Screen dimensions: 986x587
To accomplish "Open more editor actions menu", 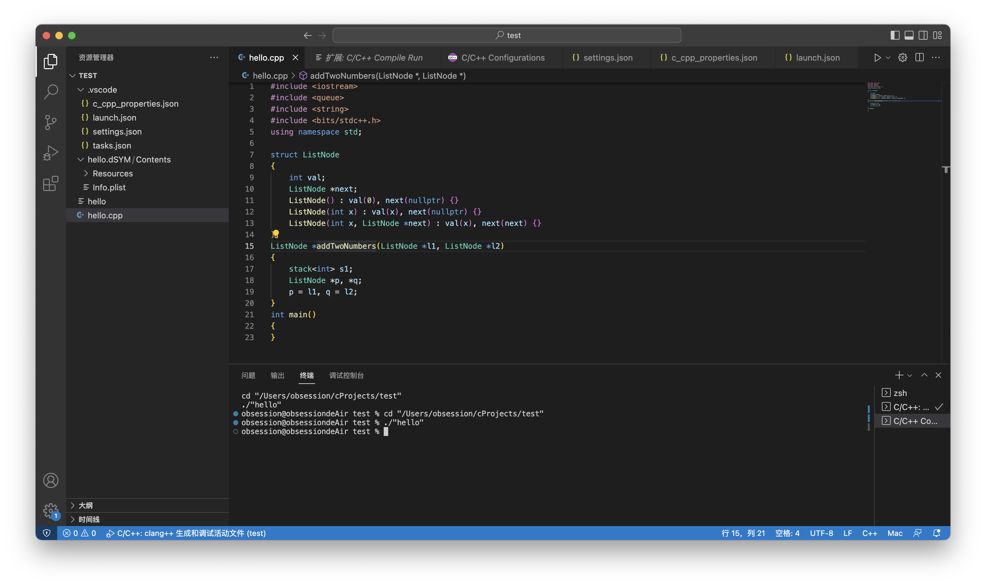I will coord(936,58).
